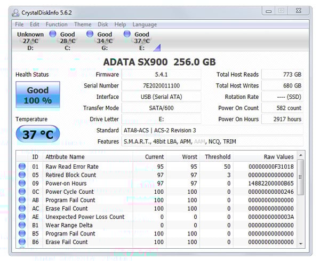Select the Power Cycle Count attribute name
This screenshot has width=320, height=261.
pos(69,192)
